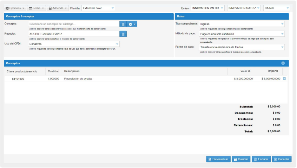Image resolution: width=297 pixels, height=168 pixels.
Task: Expand the Método de pago dropdown
Action: pyautogui.click(x=242, y=34)
